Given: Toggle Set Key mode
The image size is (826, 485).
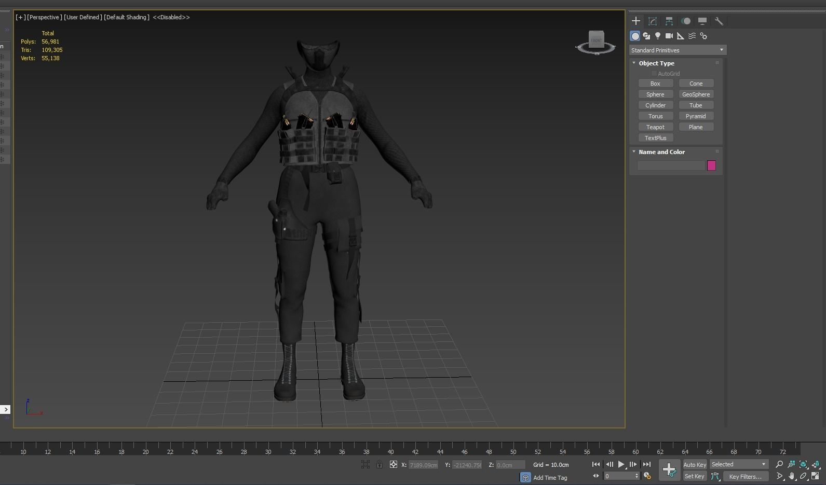Looking at the screenshot, I should click(x=695, y=476).
